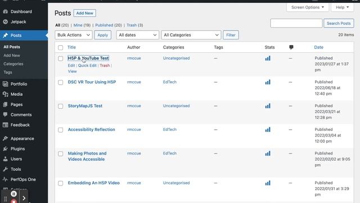360x203 pixels.
Task: Check the DSC VR Tour Using H5P post
Action: click(x=60, y=82)
